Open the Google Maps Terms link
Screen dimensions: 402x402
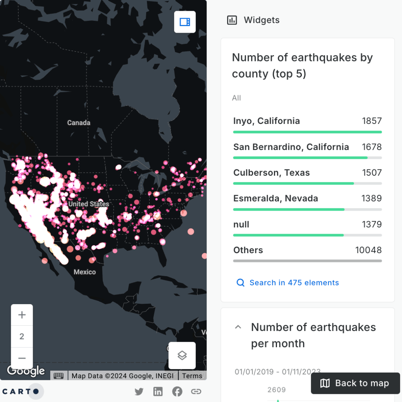click(192, 376)
